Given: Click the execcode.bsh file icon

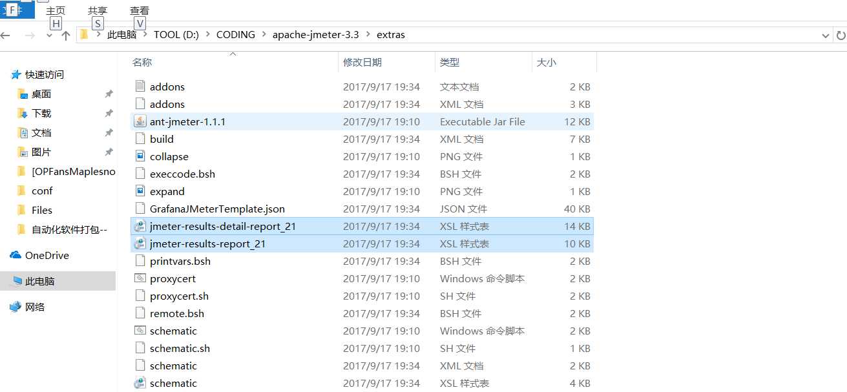Looking at the screenshot, I should (140, 174).
